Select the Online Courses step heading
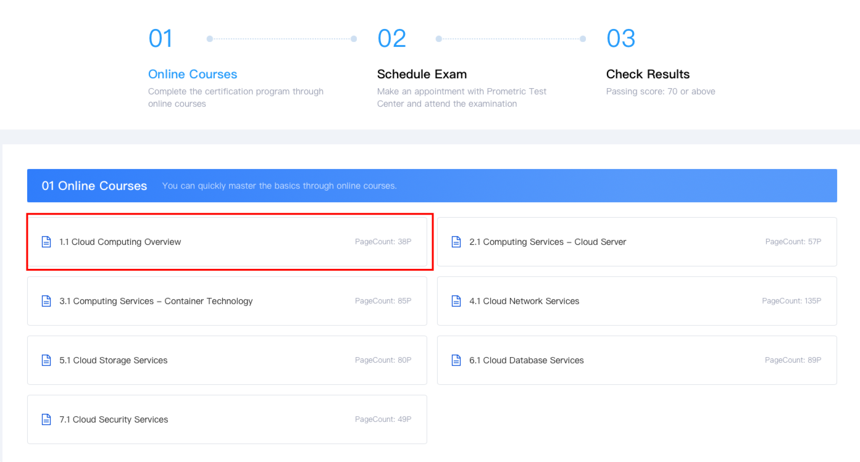Image resolution: width=860 pixels, height=462 pixels. [x=193, y=74]
